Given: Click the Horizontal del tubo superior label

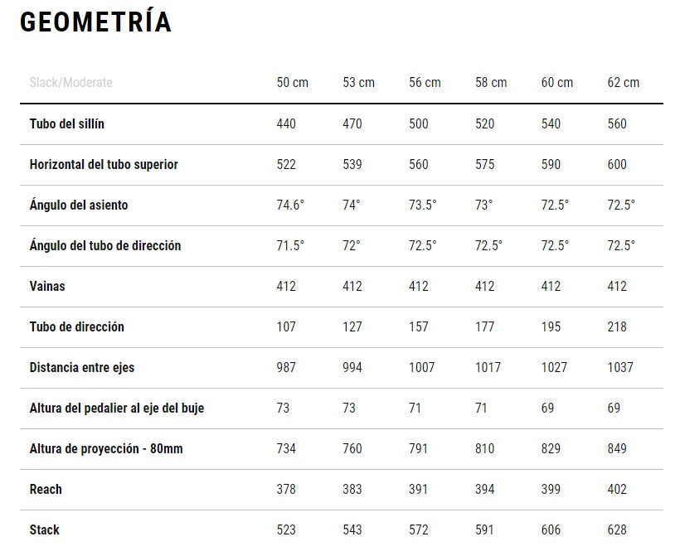Looking at the screenshot, I should pos(104,165).
